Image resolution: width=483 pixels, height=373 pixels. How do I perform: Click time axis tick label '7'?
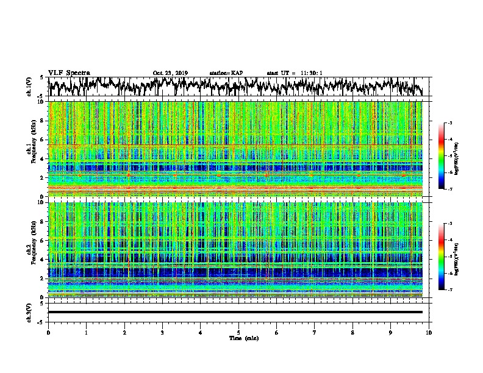[315, 333]
